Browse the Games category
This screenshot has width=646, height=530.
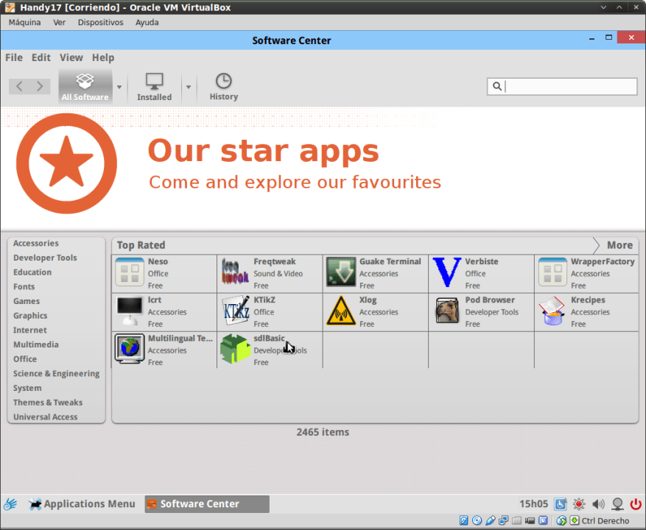click(26, 301)
